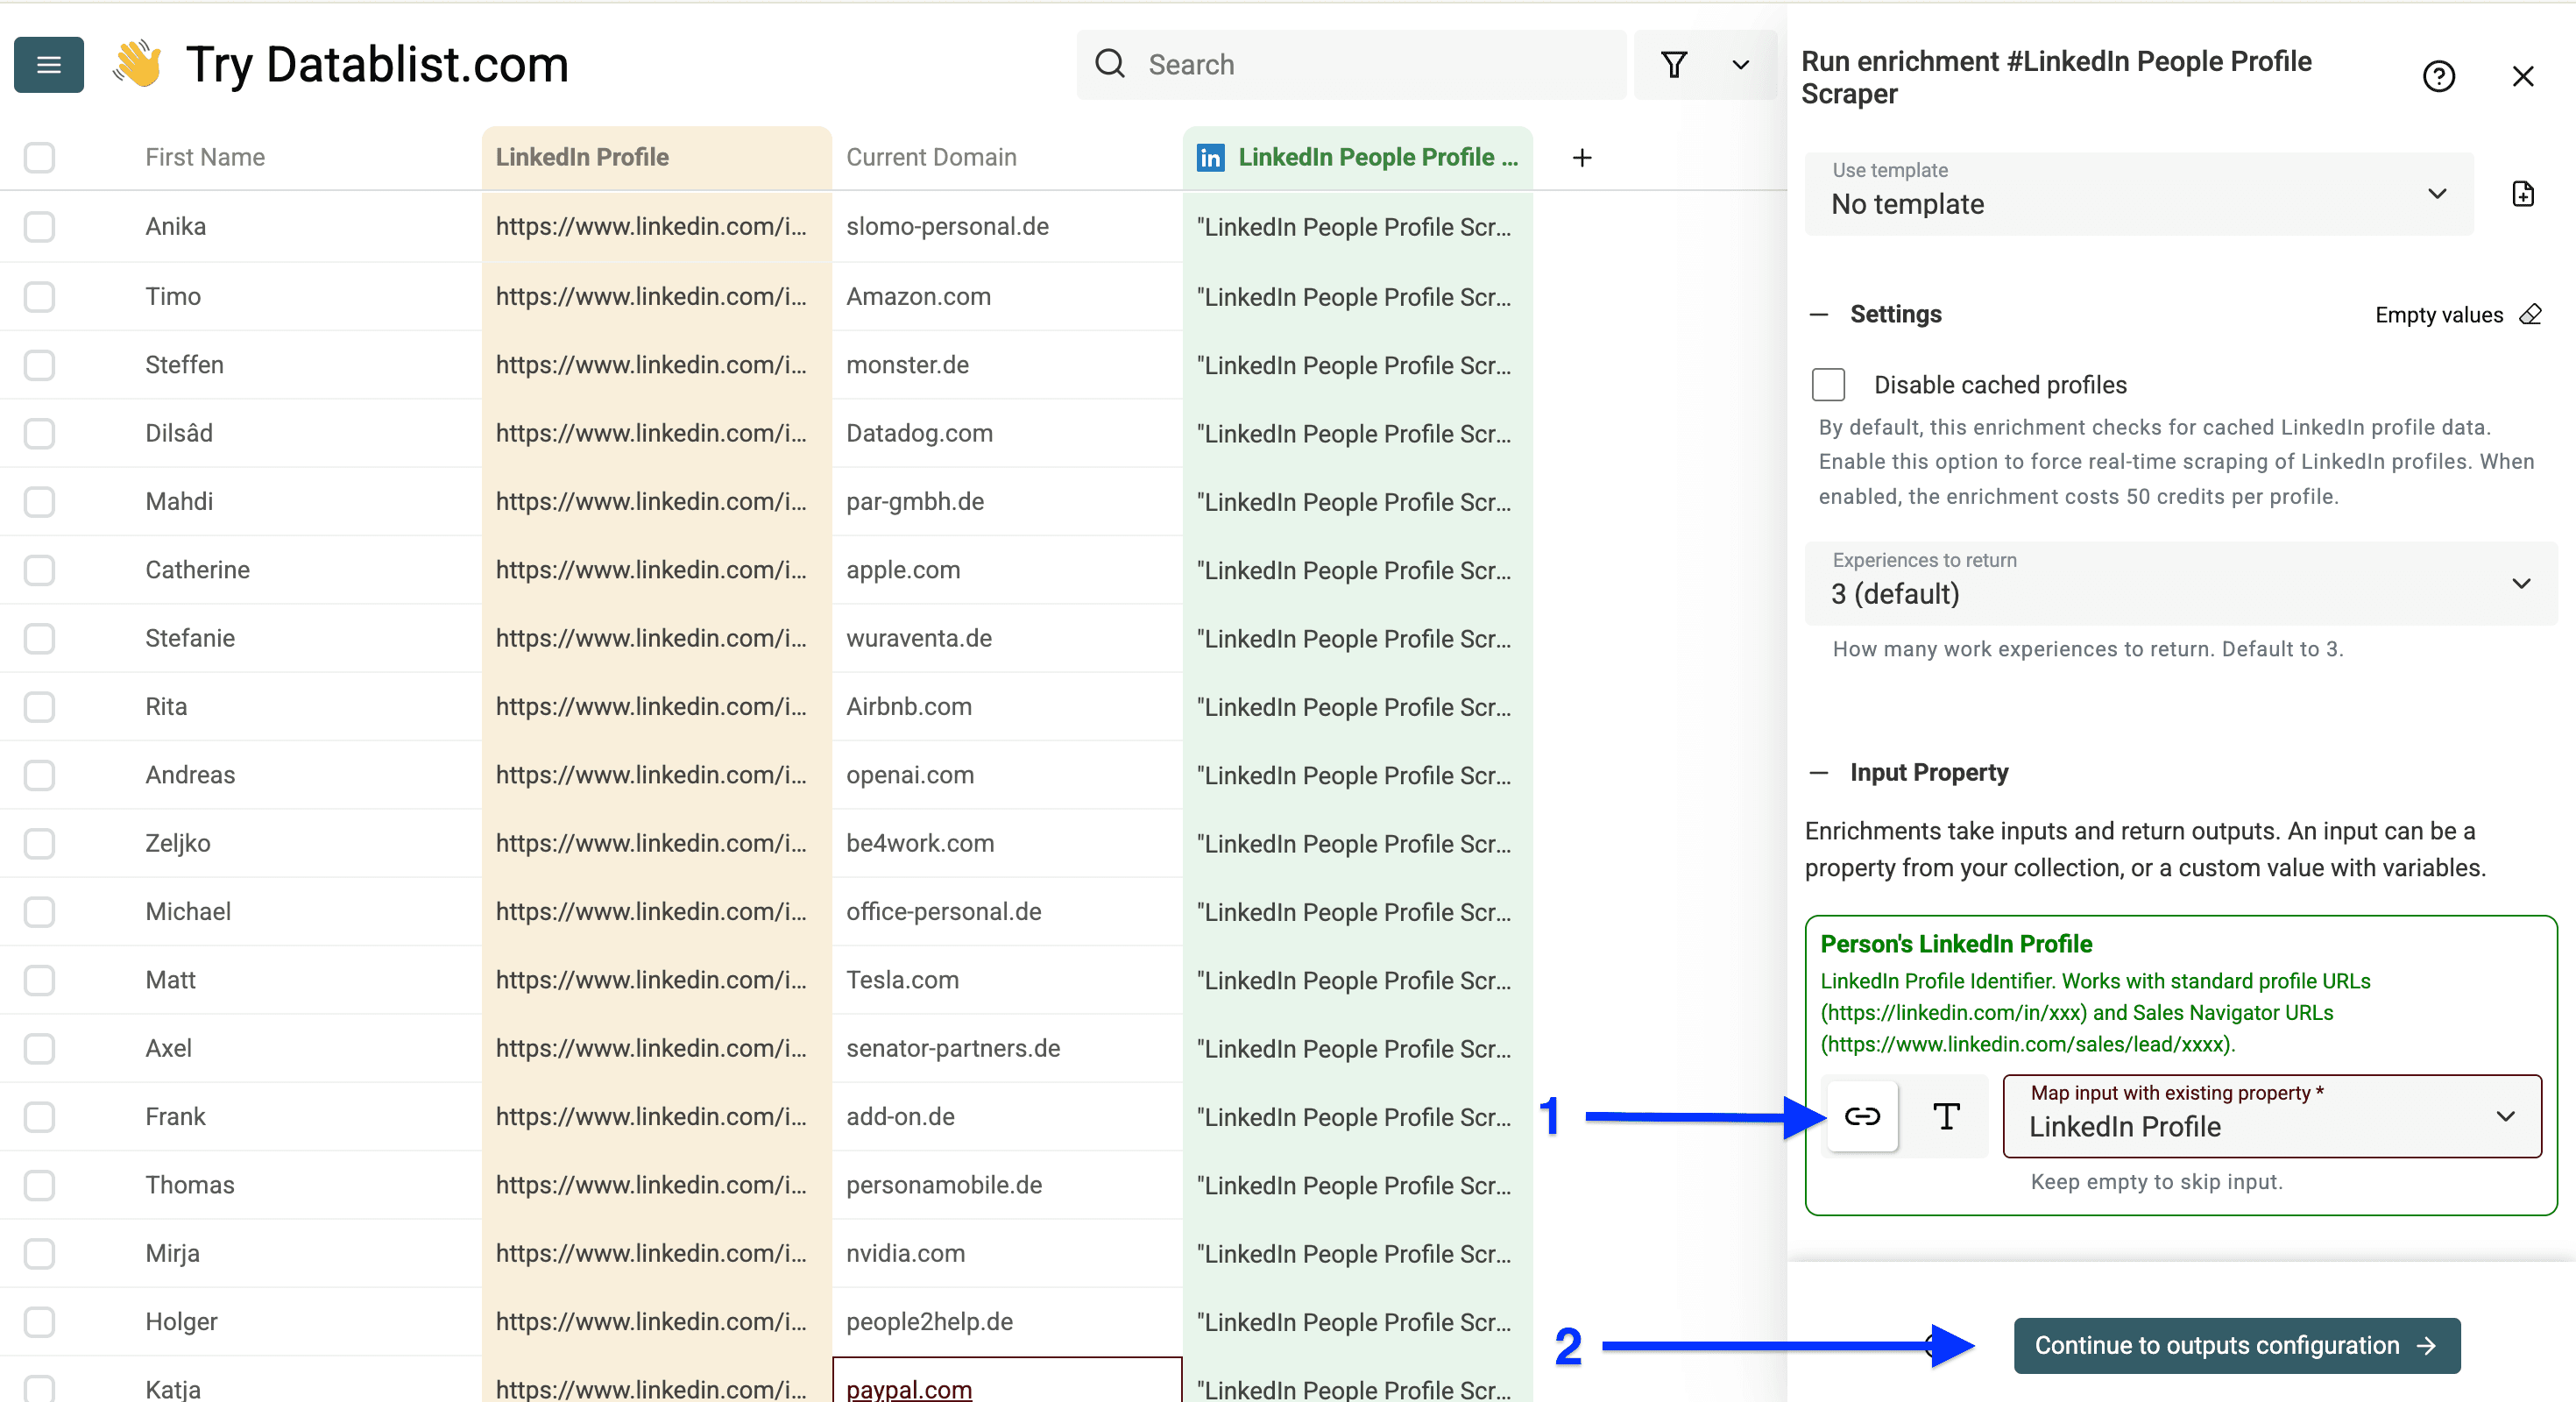Save settings as a new template via file icon

click(x=2524, y=194)
